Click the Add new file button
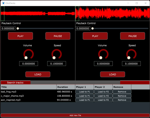Viewport: 150px width, 118px height. coord(75,115)
